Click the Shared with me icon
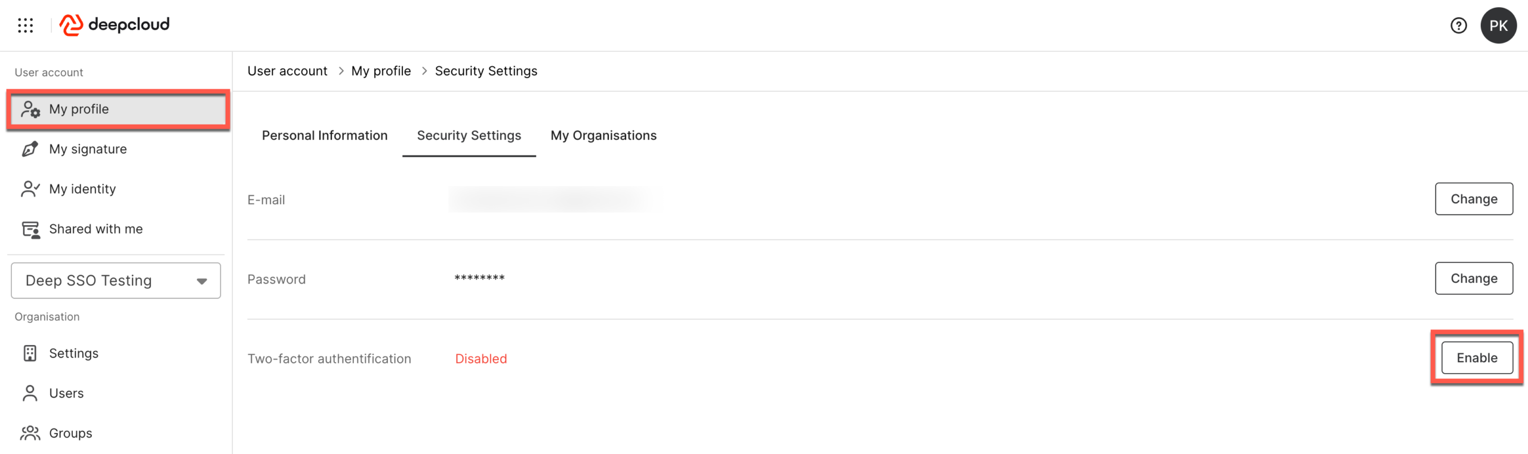Viewport: 1528px width, 454px height. [x=30, y=229]
